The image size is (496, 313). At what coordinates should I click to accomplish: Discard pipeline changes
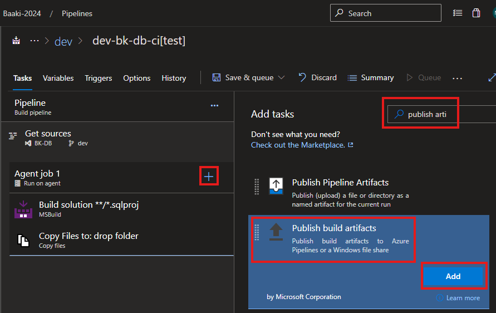tap(318, 77)
